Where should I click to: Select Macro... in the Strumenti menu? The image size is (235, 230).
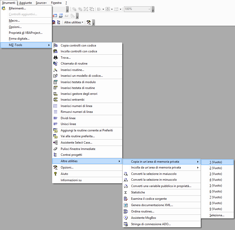(26, 21)
